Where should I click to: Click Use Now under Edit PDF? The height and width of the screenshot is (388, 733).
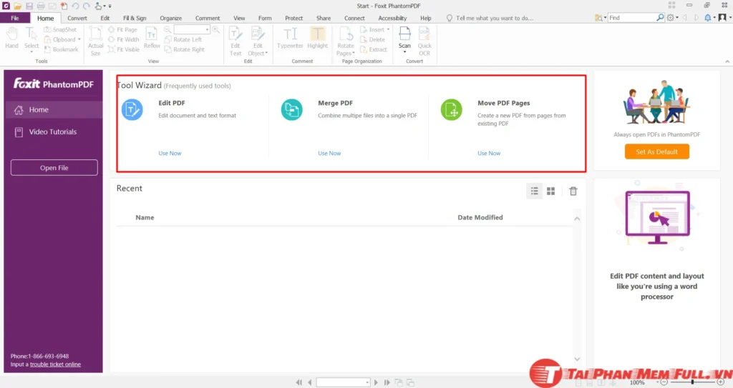coord(170,153)
